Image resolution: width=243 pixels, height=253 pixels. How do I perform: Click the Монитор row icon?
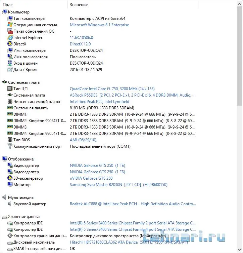(10, 184)
